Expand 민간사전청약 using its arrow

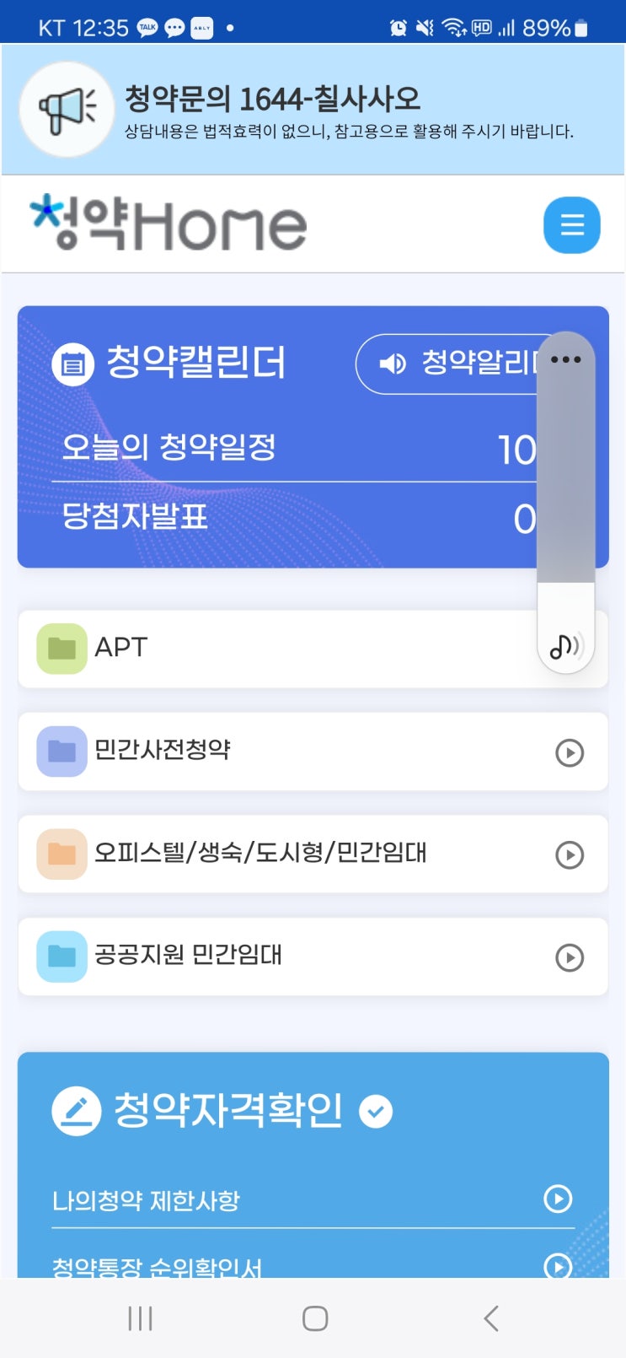[x=570, y=752]
